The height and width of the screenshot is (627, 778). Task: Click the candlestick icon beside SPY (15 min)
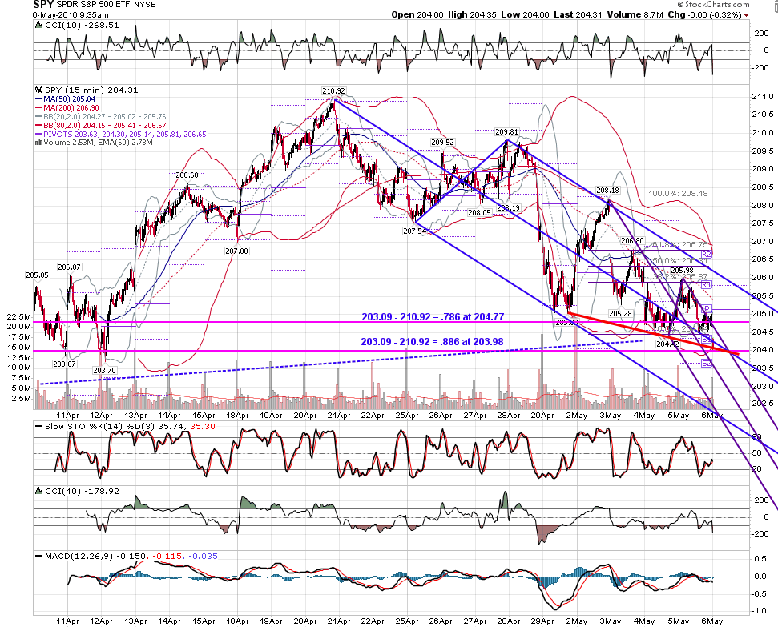pos(38,90)
